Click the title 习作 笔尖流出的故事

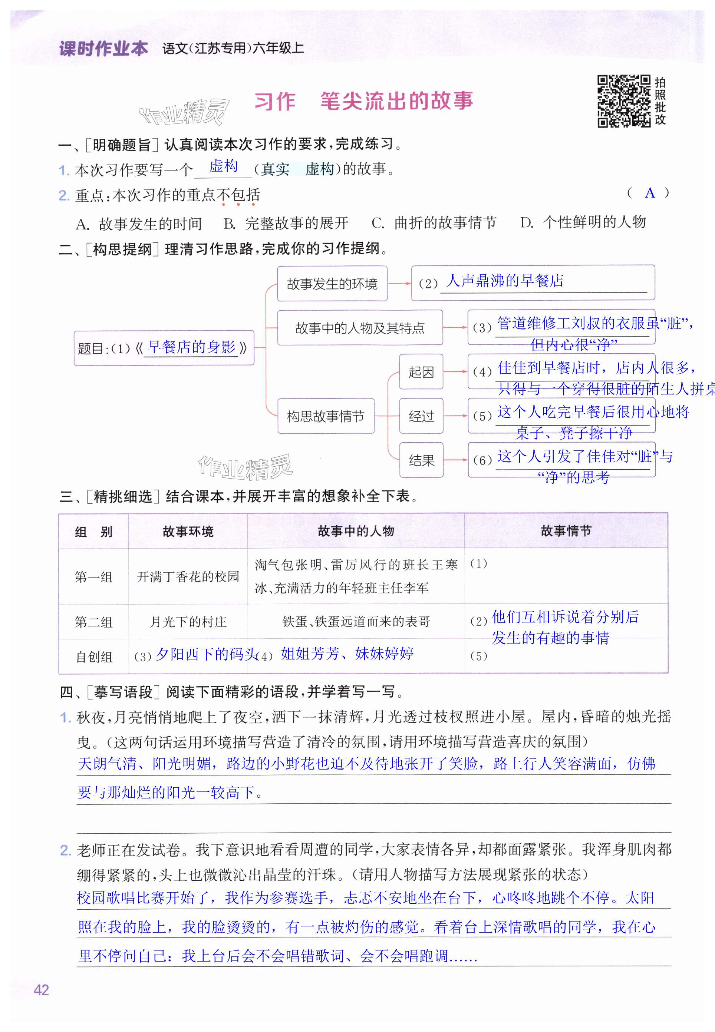[x=363, y=101]
